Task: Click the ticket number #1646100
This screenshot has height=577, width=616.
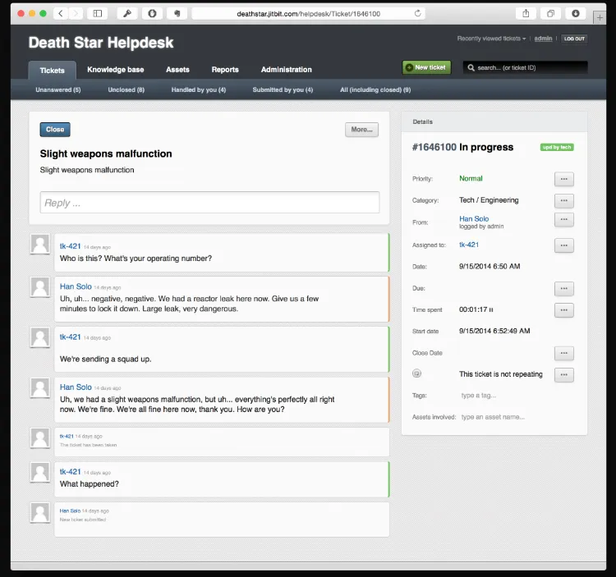Action: click(434, 147)
